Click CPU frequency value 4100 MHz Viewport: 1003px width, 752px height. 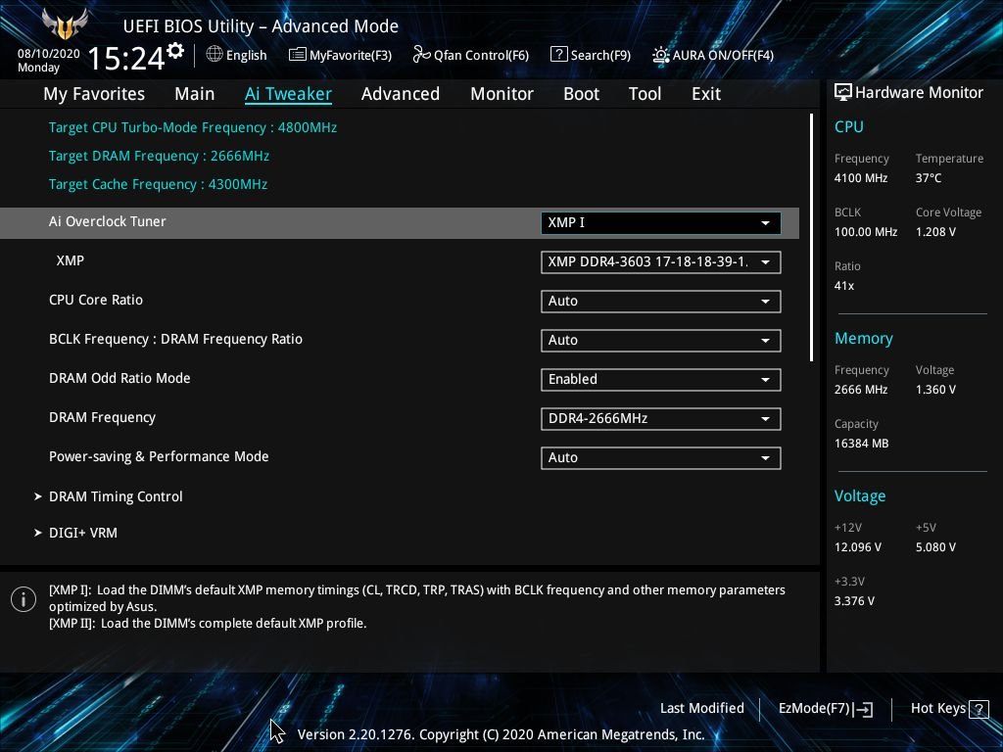point(860,178)
